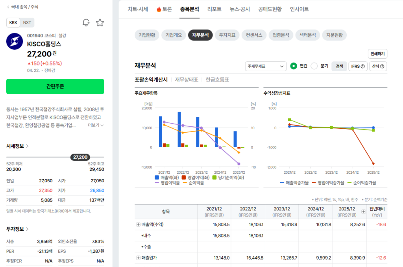403x267 pixels.
Task: Click the 2025/12 영업이익증가율 data point
Action: pyautogui.click(x=373, y=163)
